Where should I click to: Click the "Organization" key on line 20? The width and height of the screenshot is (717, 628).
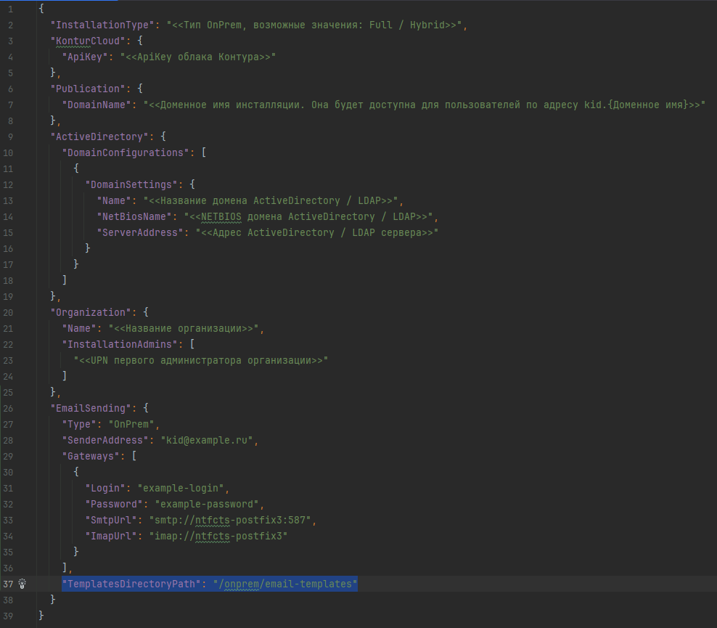tap(91, 312)
